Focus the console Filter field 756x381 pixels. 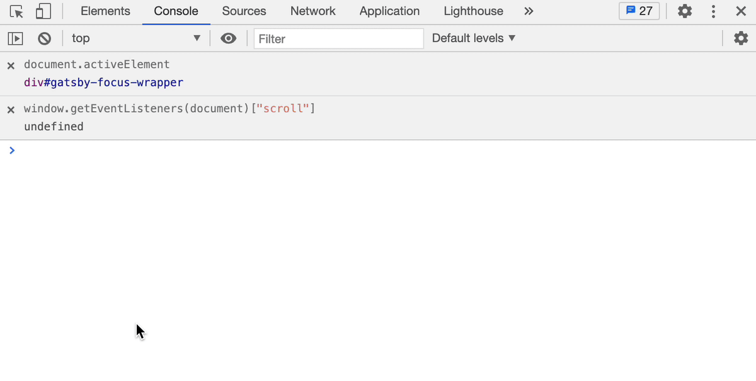point(339,38)
